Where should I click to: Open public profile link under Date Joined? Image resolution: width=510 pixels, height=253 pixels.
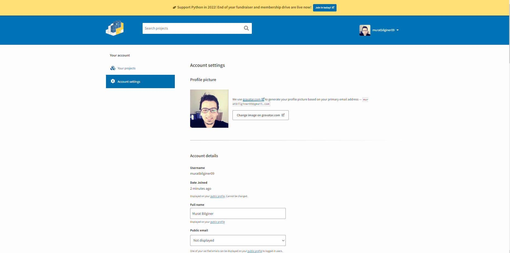[217, 196]
